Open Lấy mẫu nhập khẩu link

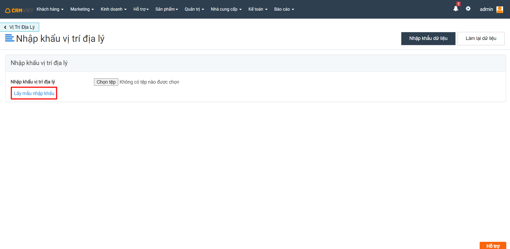click(x=34, y=93)
